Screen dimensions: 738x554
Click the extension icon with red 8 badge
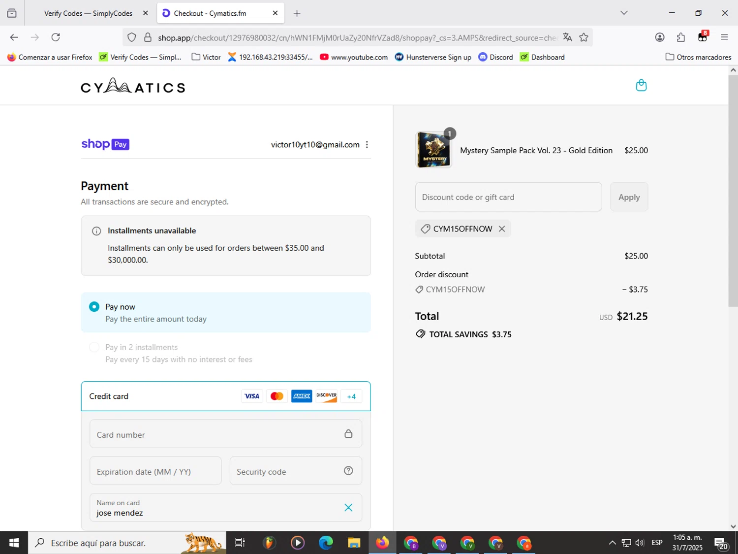[703, 37]
